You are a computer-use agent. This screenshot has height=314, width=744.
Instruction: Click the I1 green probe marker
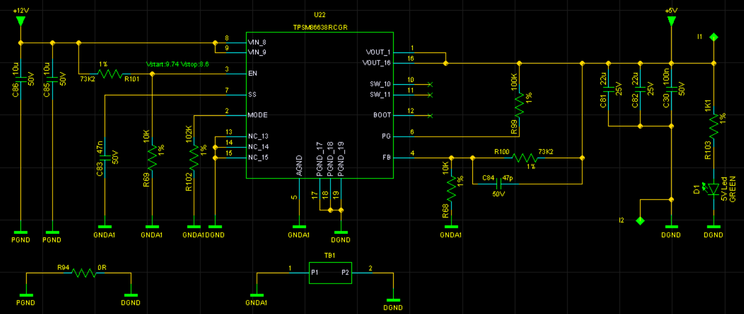(714, 37)
